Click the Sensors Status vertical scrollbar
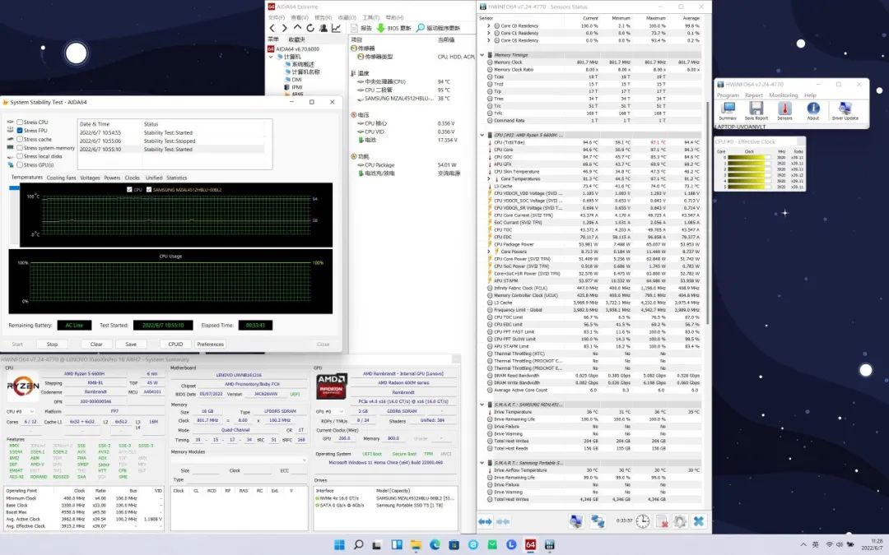This screenshot has height=555, width=889. [708, 212]
